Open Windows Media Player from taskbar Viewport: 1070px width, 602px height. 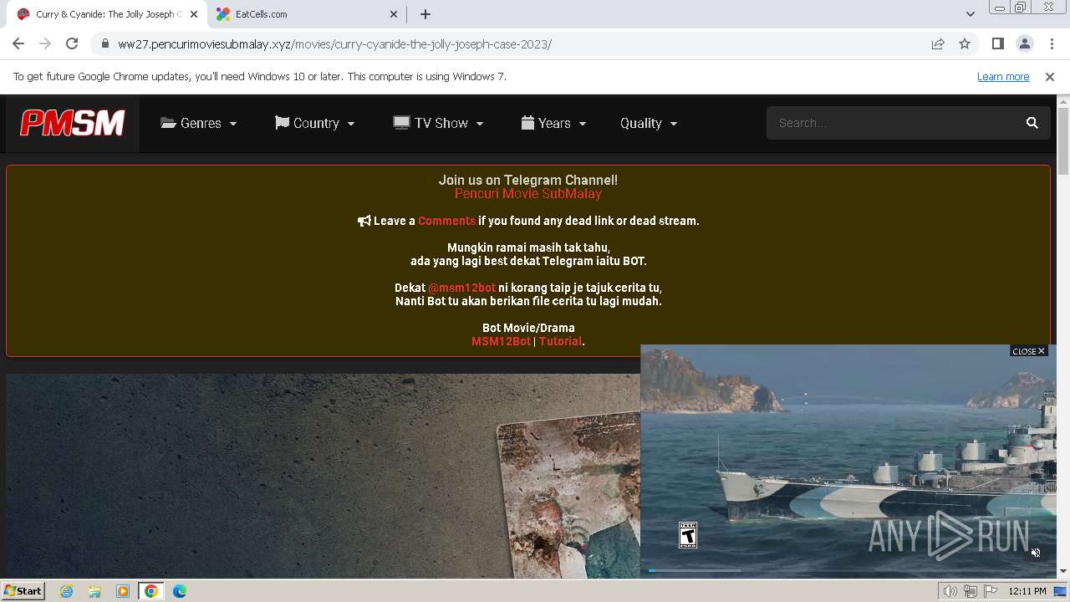tap(123, 591)
